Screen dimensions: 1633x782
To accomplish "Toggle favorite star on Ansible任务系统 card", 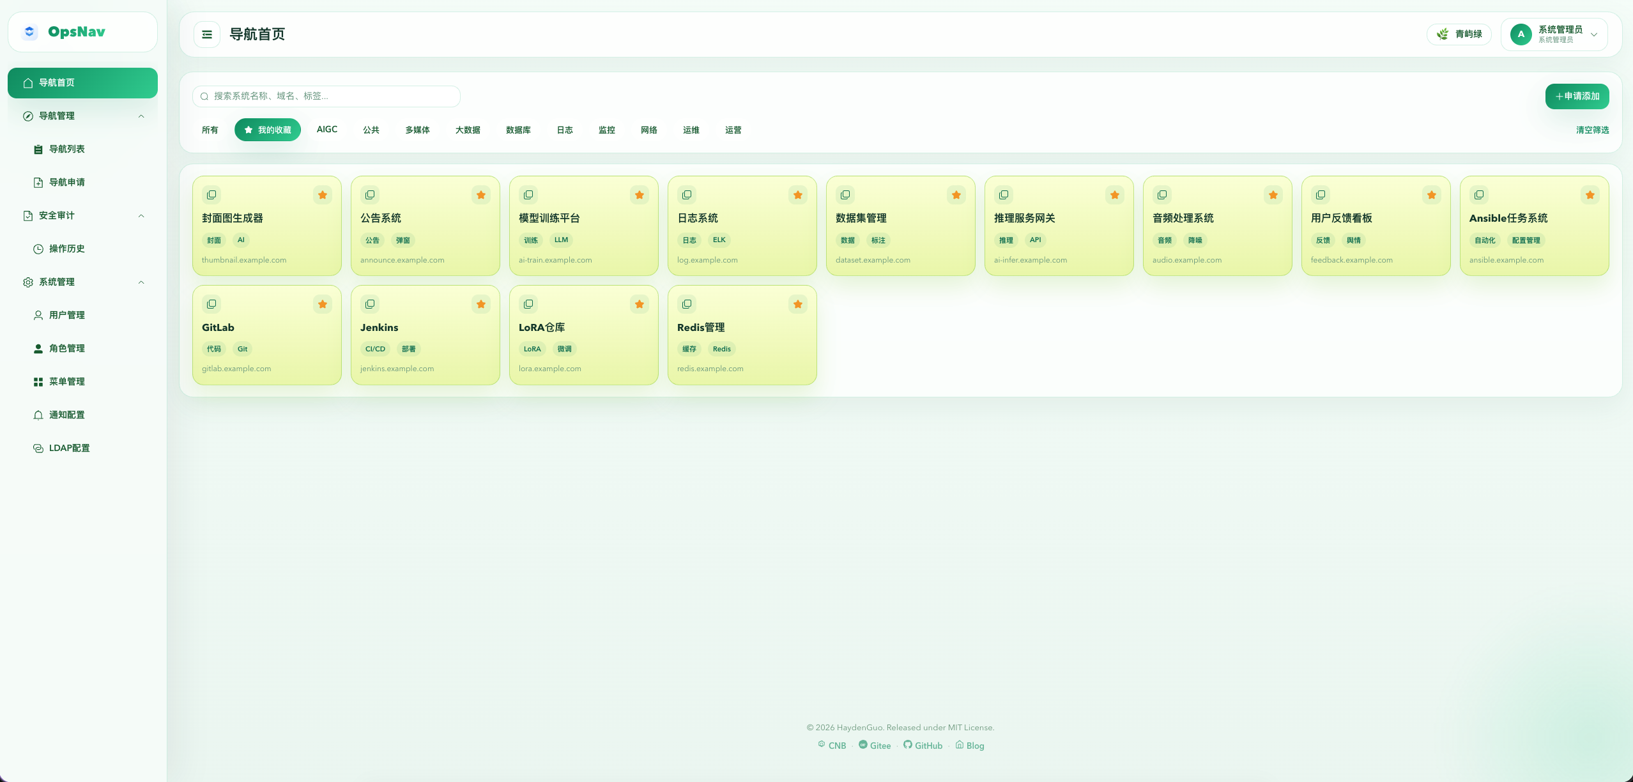I will [x=1590, y=195].
